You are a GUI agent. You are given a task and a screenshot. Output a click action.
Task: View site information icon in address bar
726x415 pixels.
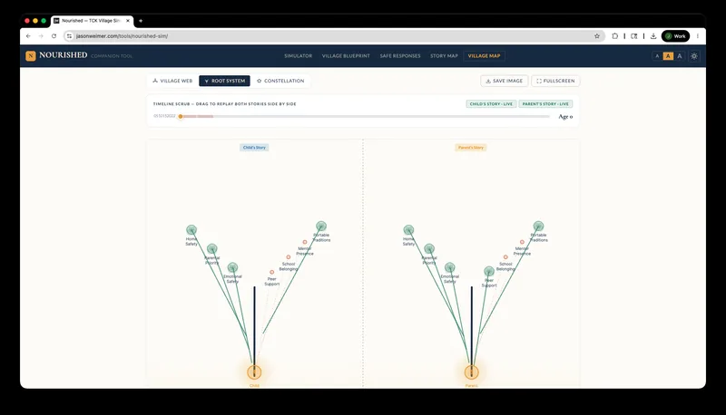69,36
